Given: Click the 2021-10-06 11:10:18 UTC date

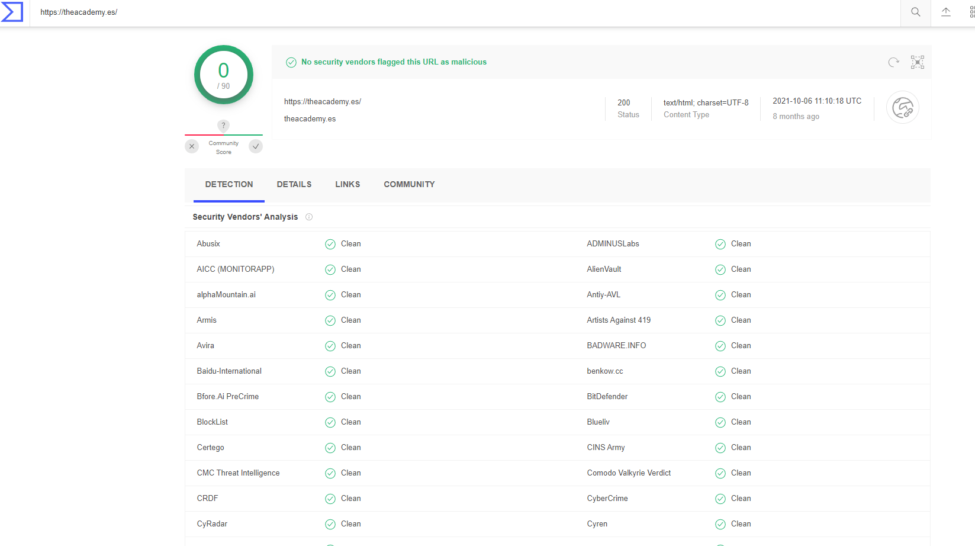Looking at the screenshot, I should click(x=817, y=101).
